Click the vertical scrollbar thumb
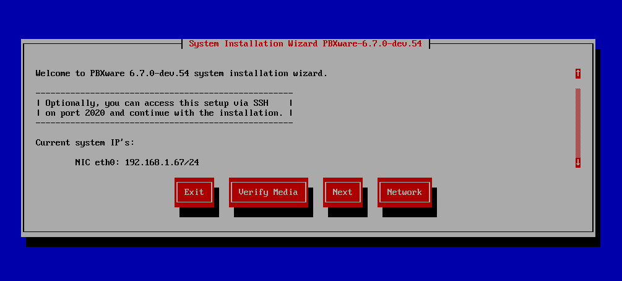The height and width of the screenshot is (281, 622). [x=578, y=123]
